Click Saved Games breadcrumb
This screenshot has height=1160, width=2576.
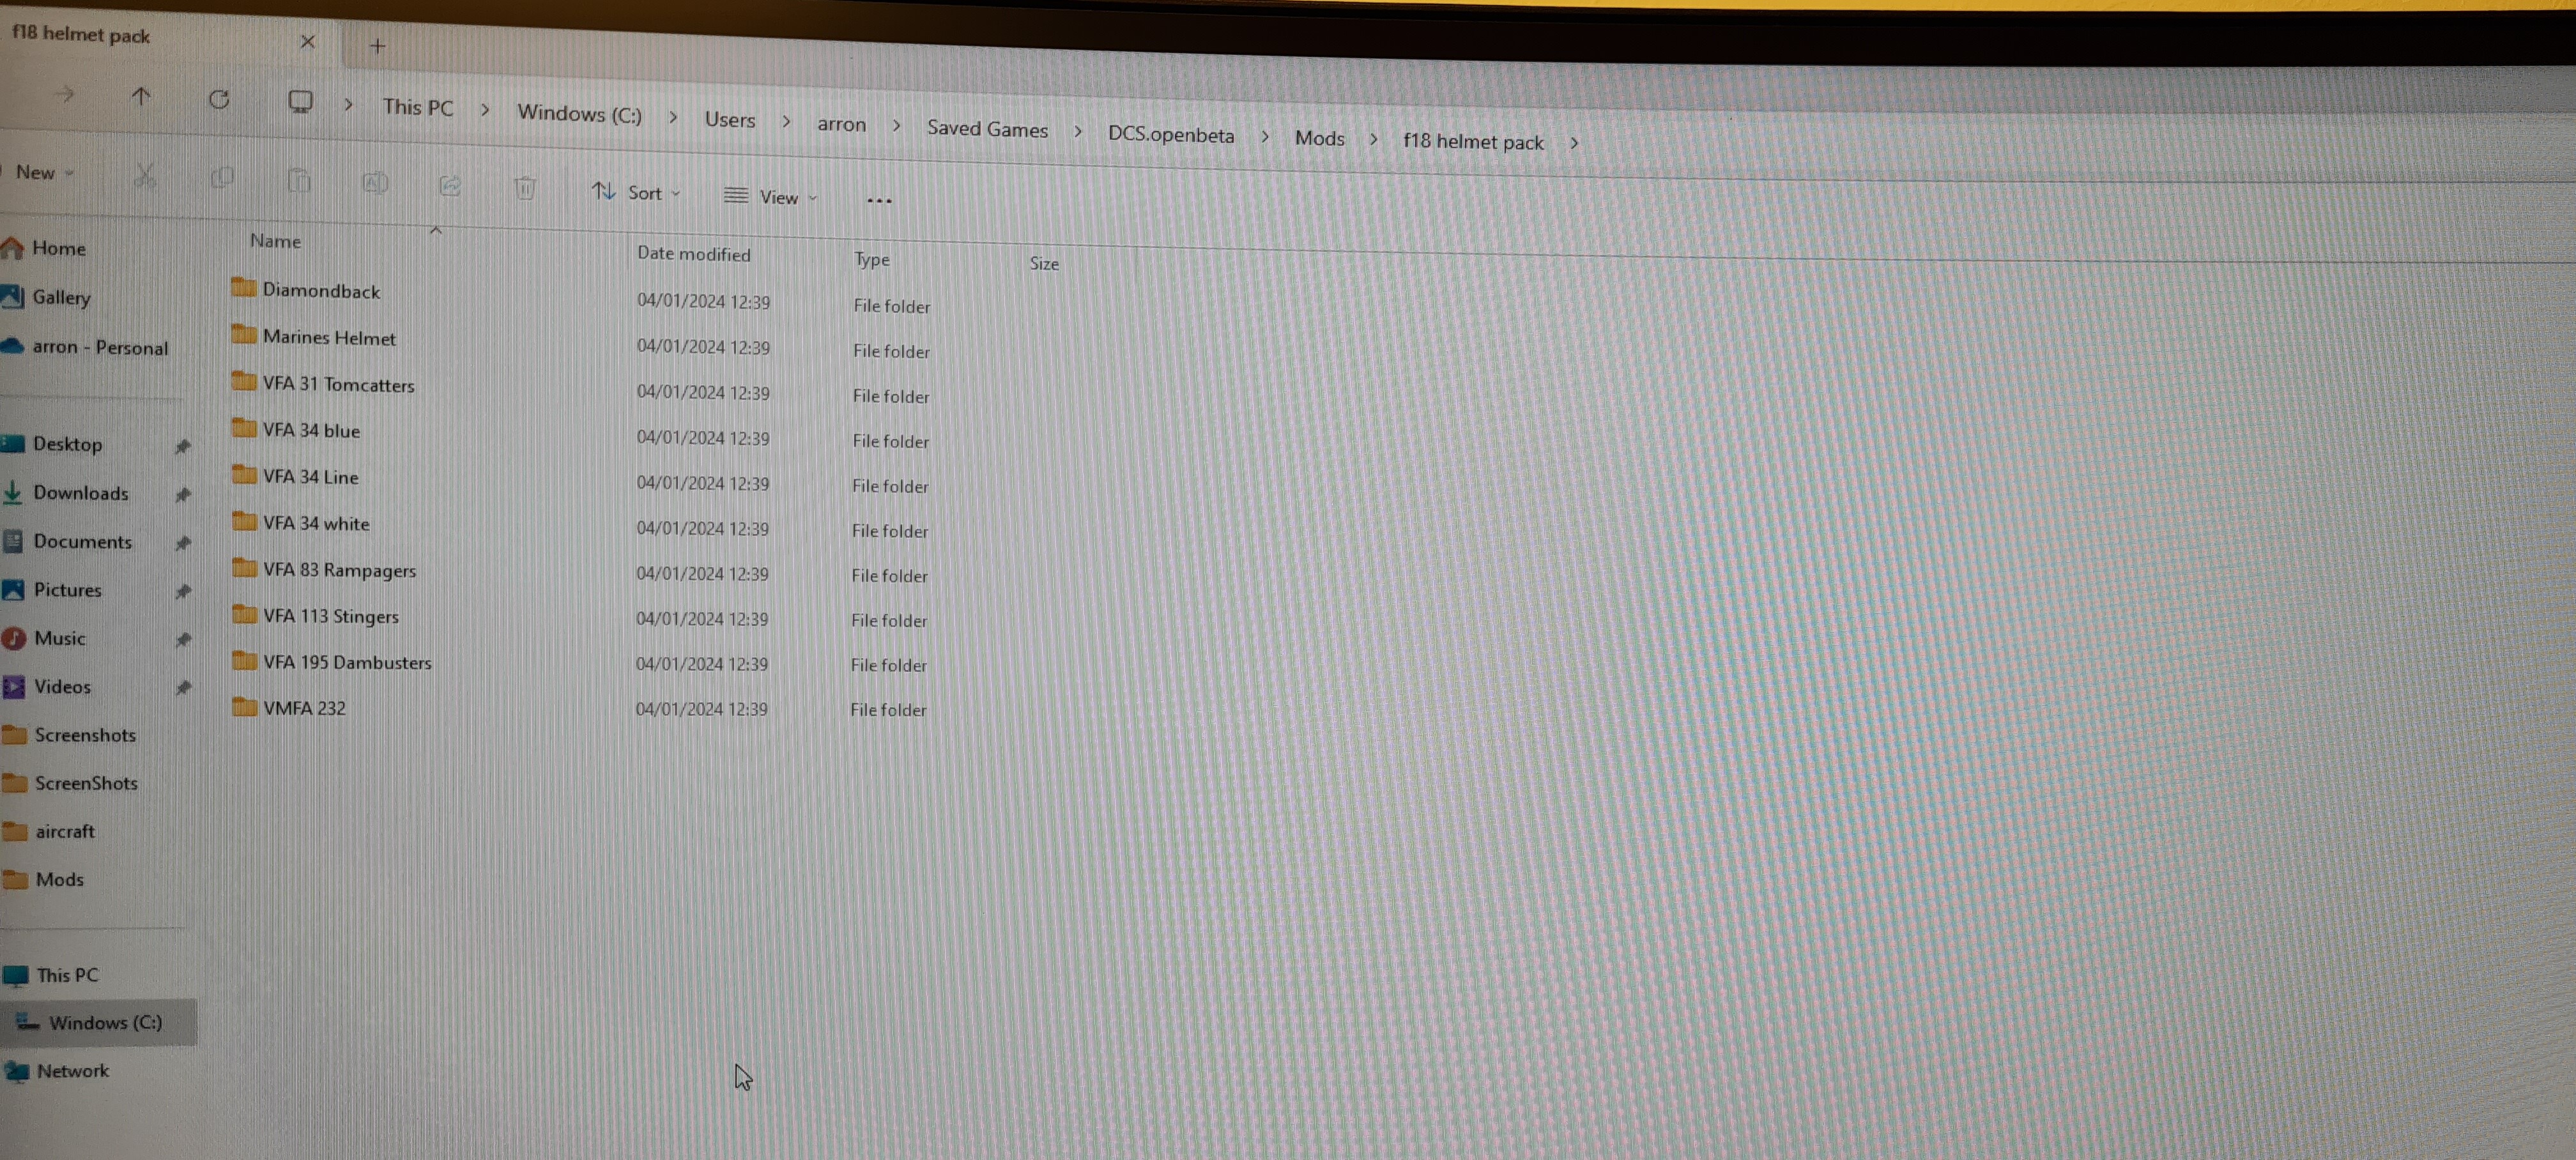(x=987, y=129)
